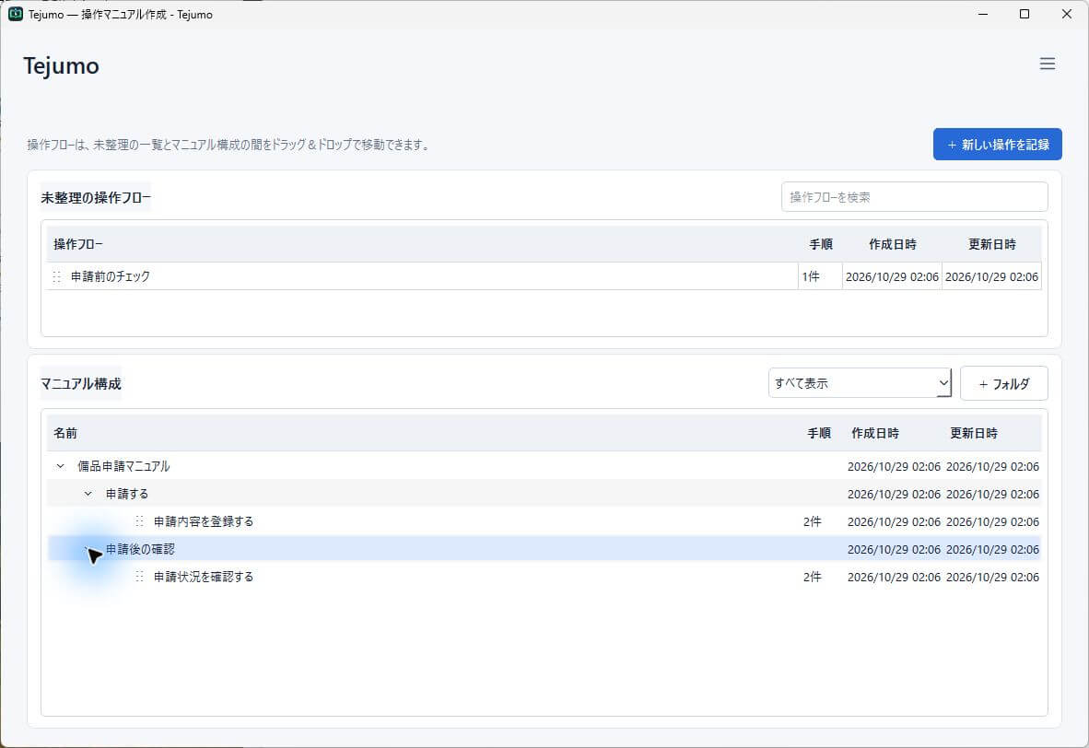Minimize the Tejumo window
The image size is (1089, 748).
tap(983, 14)
